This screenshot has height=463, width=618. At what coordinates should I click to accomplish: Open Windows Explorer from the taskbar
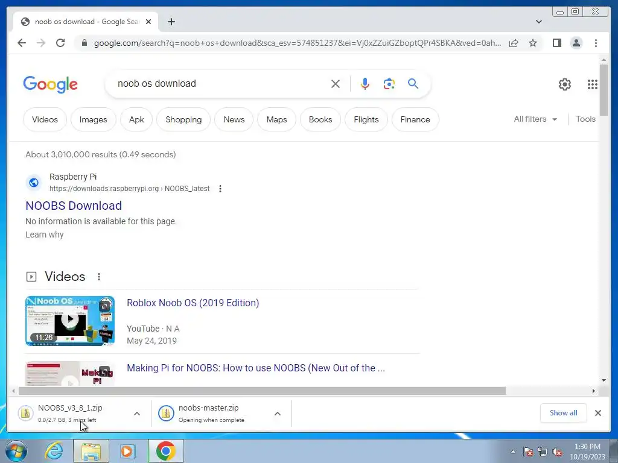91,451
